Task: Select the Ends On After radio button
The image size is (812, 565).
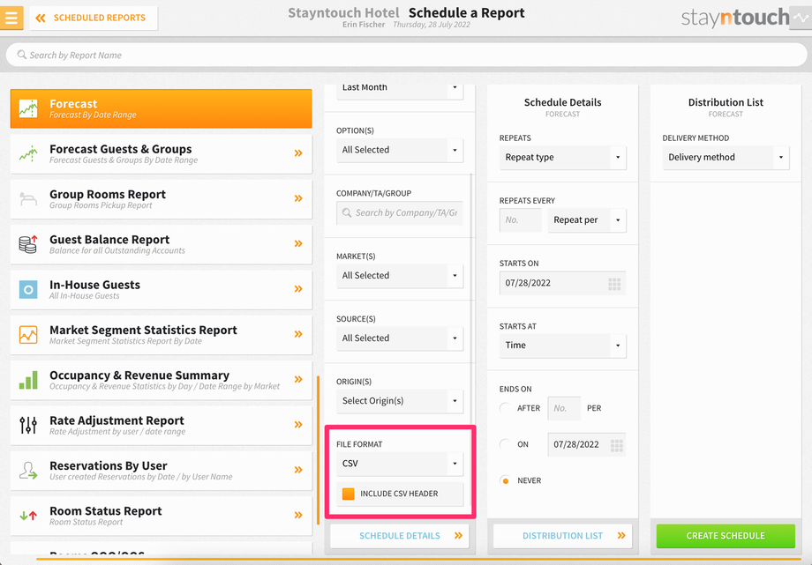Action: pos(506,408)
